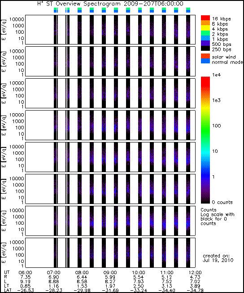Viewport: 244px width, 293px height.
Task: Click the R value 7.35
Action: coord(26,277)
